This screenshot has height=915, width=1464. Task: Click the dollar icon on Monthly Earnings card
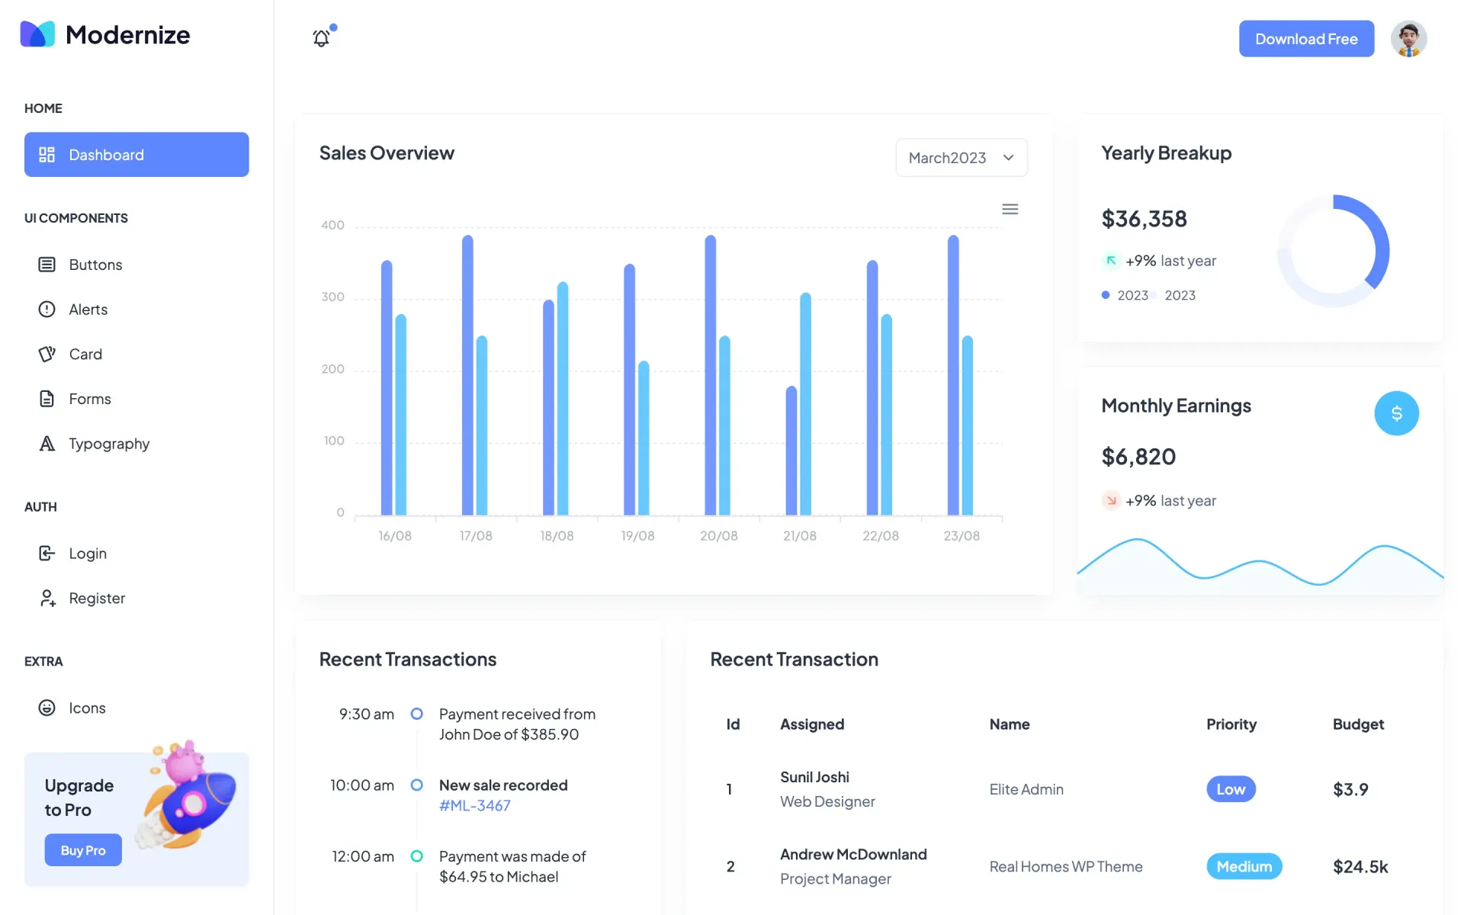[x=1396, y=413]
